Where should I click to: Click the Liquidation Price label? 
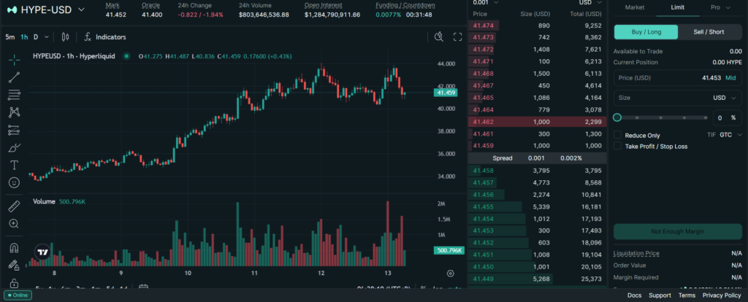tap(636, 253)
